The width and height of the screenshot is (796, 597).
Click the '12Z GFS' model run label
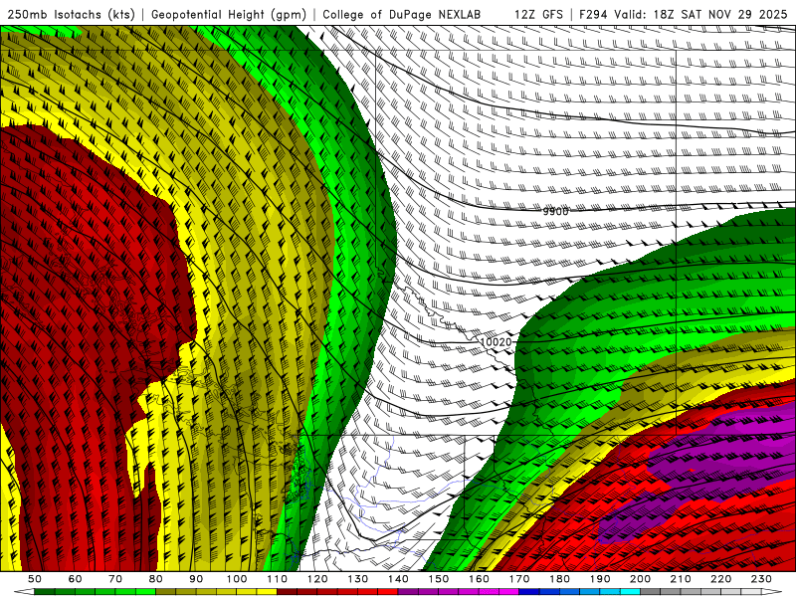[x=538, y=14]
